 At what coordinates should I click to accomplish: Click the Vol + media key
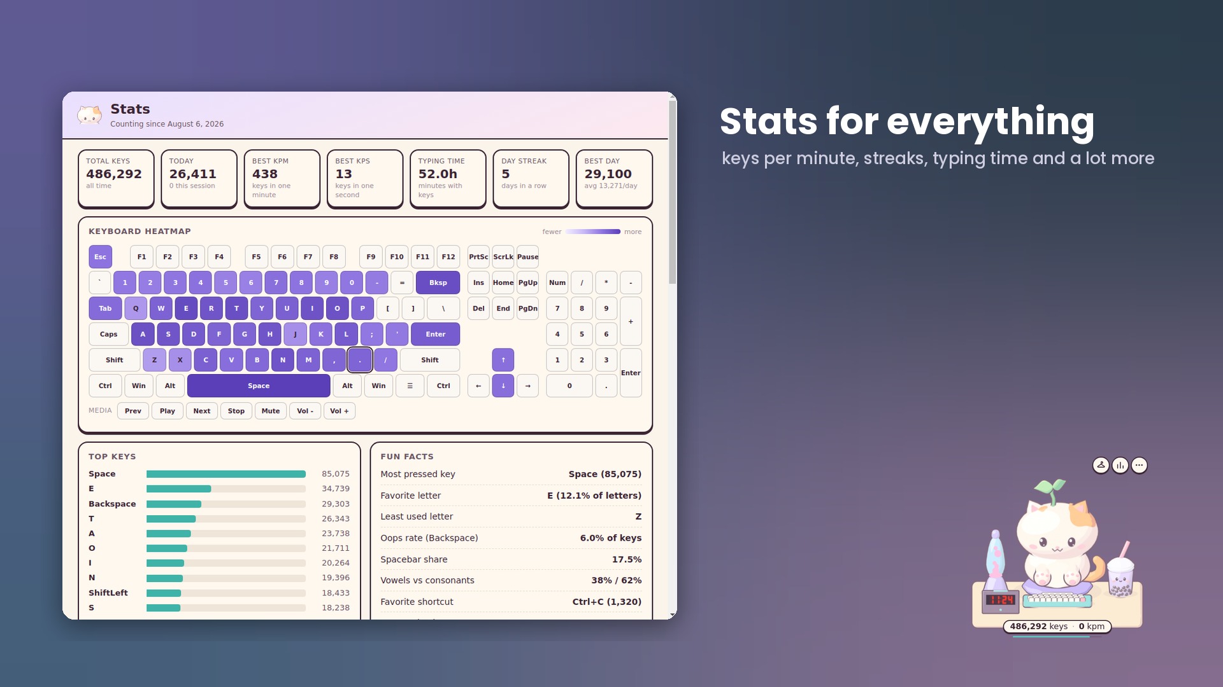pyautogui.click(x=340, y=411)
